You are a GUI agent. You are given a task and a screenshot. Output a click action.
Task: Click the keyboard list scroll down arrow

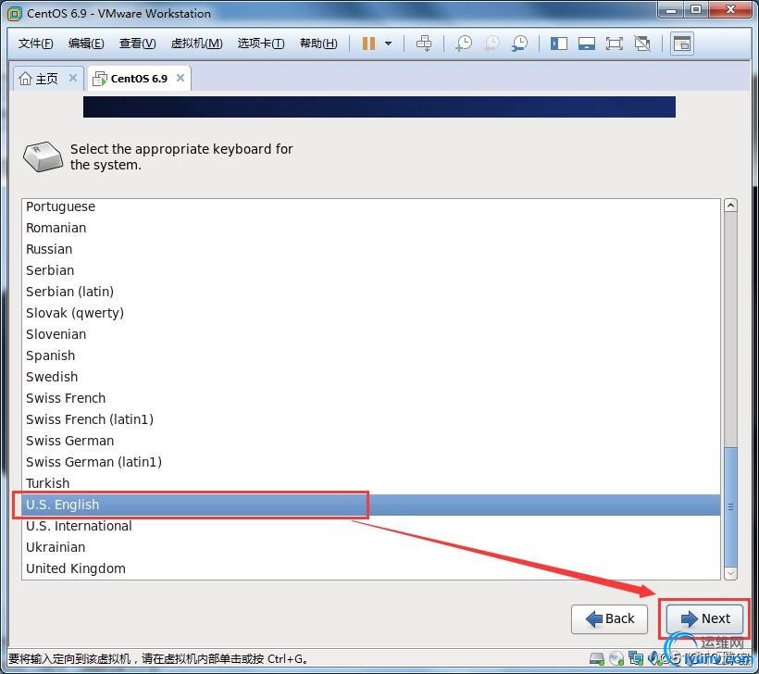tap(730, 573)
